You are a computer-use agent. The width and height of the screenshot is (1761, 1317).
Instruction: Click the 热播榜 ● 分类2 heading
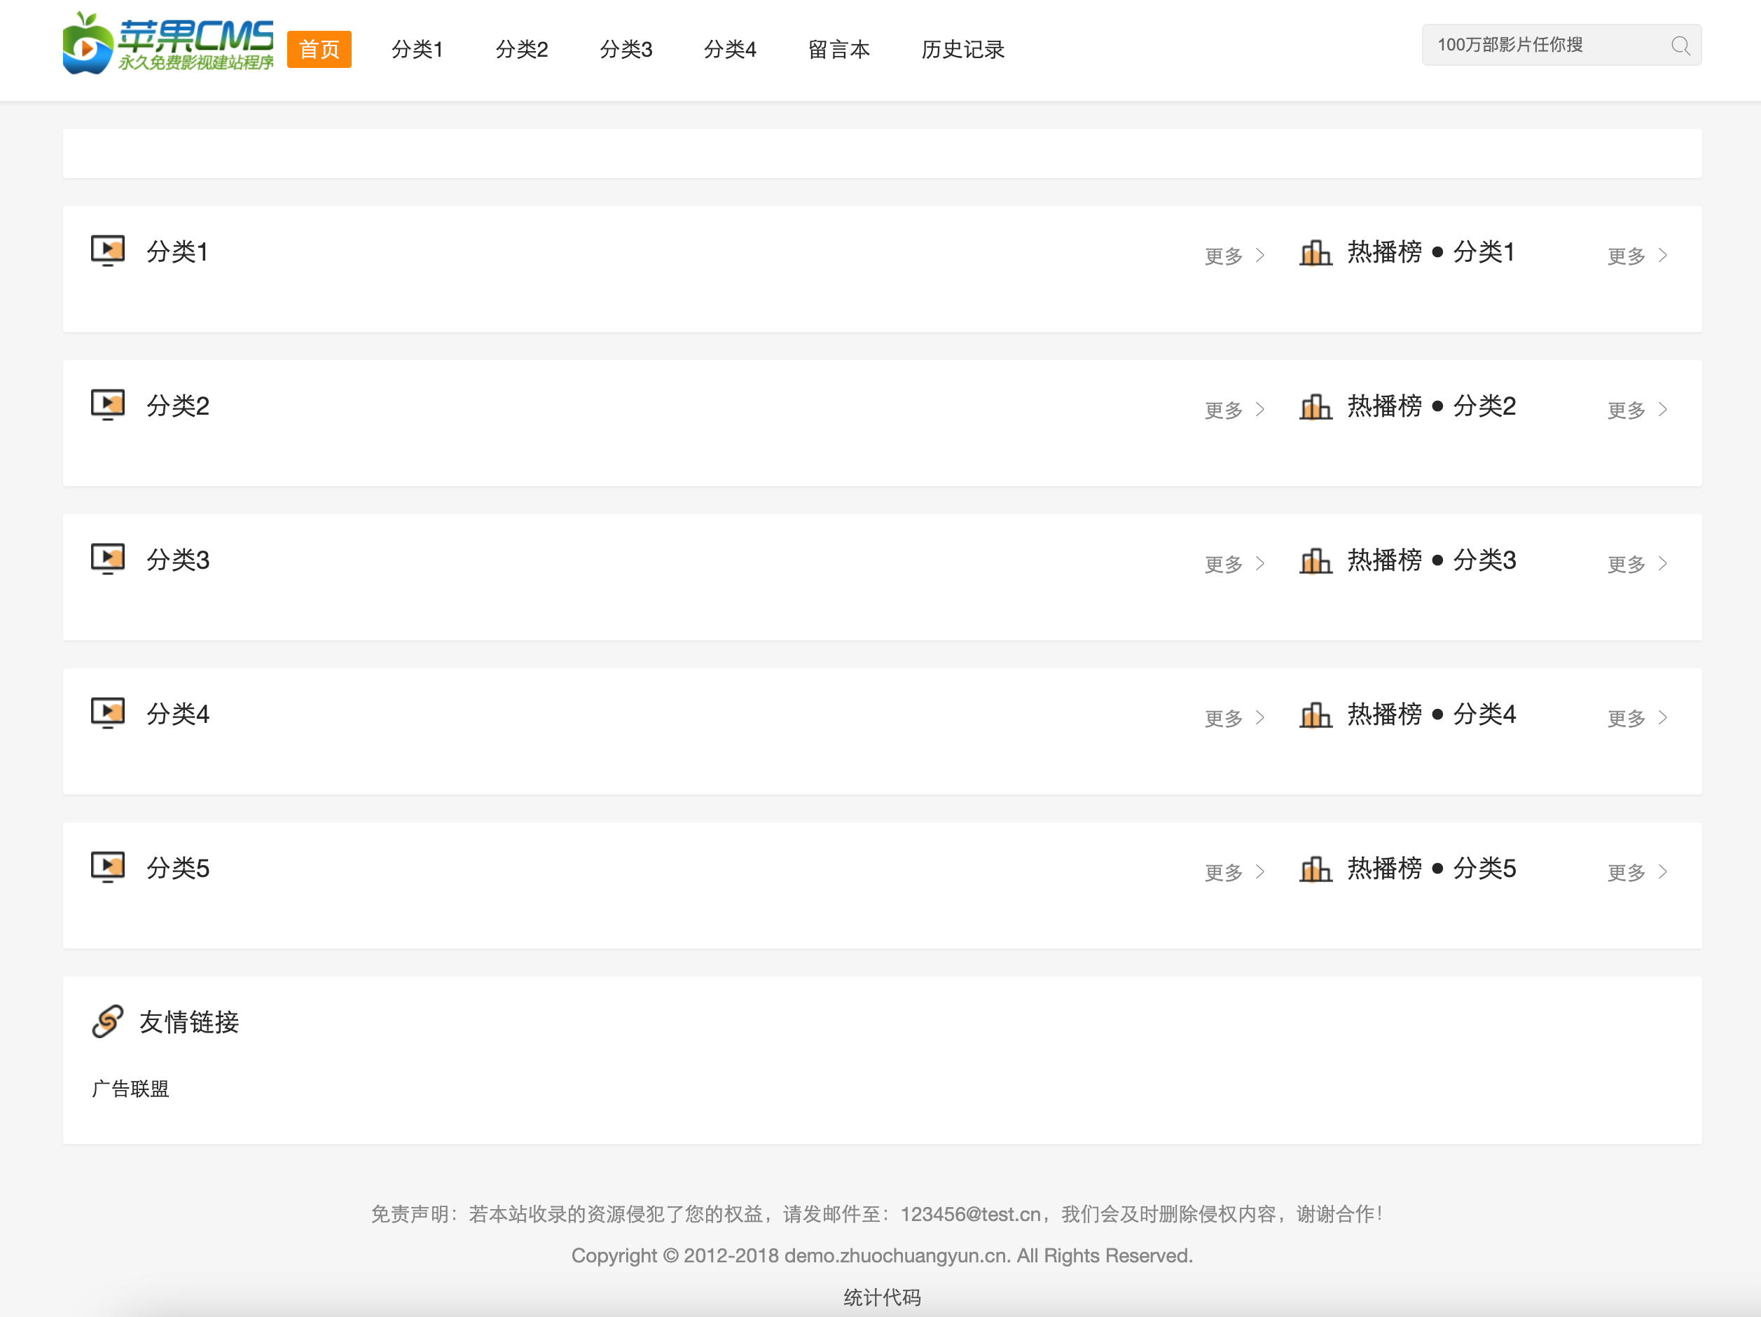(x=1431, y=406)
